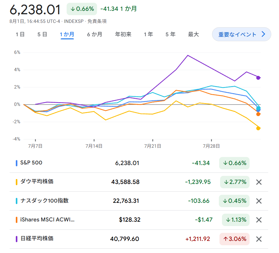
Task: Click the -103.66 change value
Action: (199, 201)
